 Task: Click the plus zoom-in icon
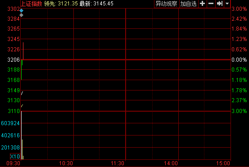point(202,4)
